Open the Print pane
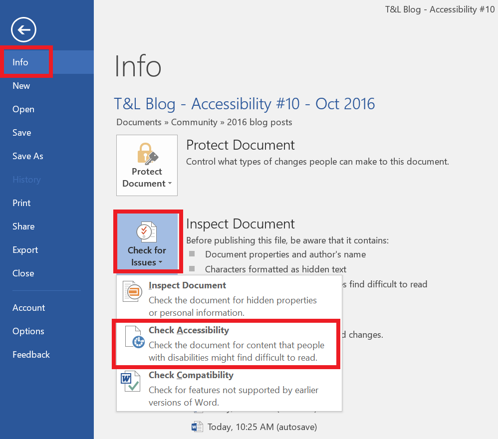 [x=21, y=203]
